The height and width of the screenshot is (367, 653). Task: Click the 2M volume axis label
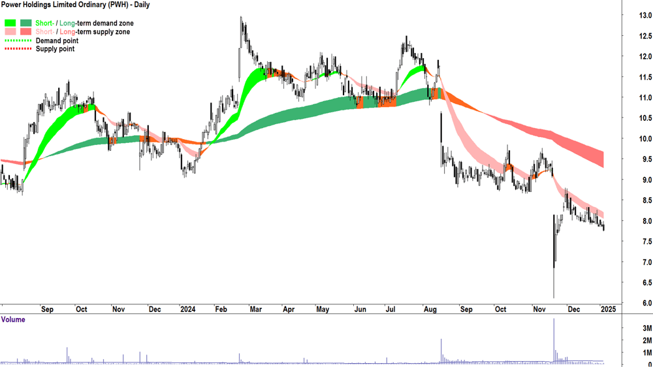pyautogui.click(x=647, y=341)
